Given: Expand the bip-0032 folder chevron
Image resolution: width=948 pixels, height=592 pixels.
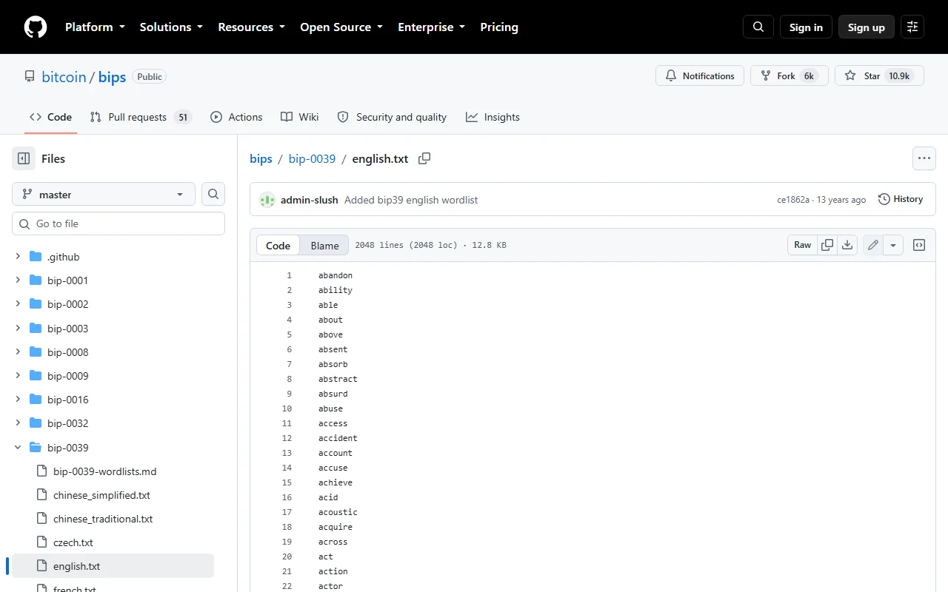Looking at the screenshot, I should click(x=18, y=423).
